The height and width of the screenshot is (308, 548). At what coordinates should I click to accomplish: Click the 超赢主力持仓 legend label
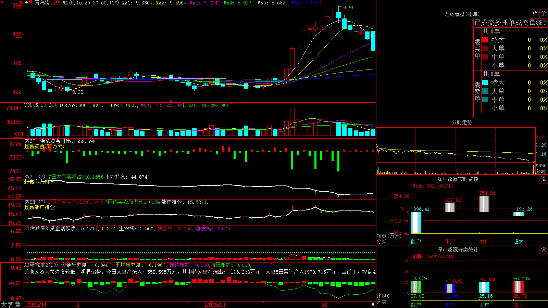tap(39, 182)
